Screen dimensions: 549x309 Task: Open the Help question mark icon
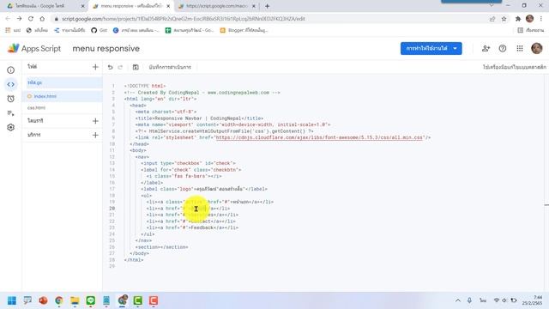point(503,48)
